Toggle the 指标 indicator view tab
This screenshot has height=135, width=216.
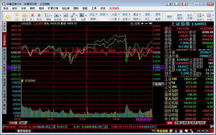[x=23, y=123]
